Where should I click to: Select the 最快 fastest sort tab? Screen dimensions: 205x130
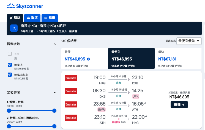pyautogui.click(x=178, y=59)
